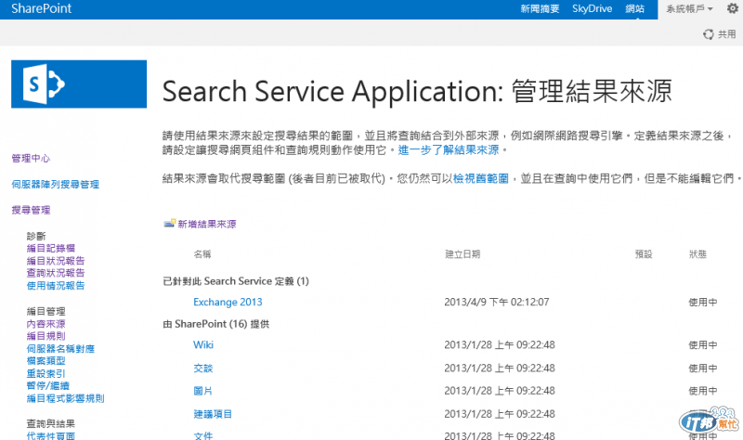
Task: Open SkyDrive in top navigation
Action: (x=592, y=9)
